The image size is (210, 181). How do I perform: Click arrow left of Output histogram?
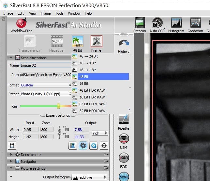tap(11, 177)
